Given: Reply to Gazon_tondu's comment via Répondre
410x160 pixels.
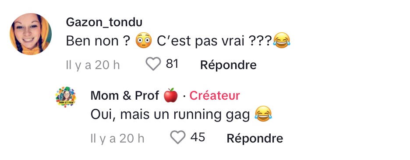Looking at the screenshot, I should click(228, 65).
